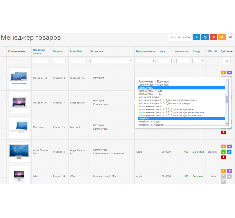This screenshot has width=235, height=218.
Task: Focus the Количество filter field
Action: click(x=183, y=61)
